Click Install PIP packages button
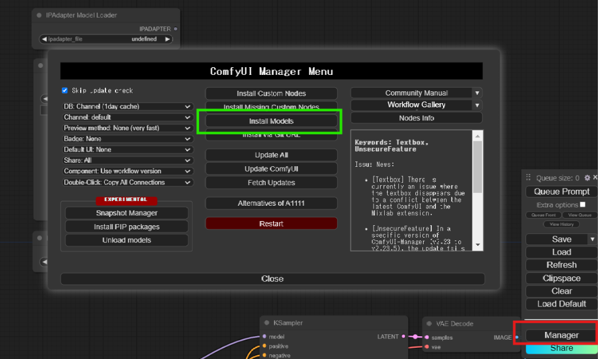598x359 pixels. click(x=127, y=226)
